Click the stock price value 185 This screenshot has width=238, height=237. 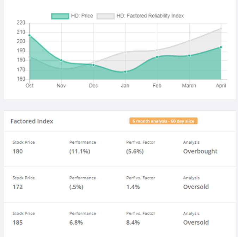pyautogui.click(x=18, y=223)
